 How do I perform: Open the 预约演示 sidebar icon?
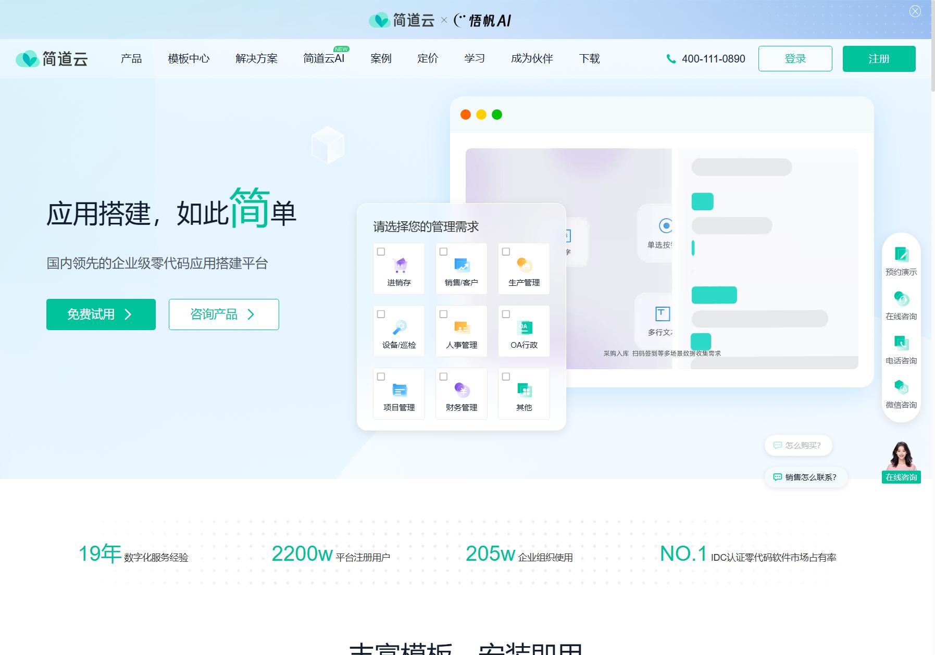(901, 254)
